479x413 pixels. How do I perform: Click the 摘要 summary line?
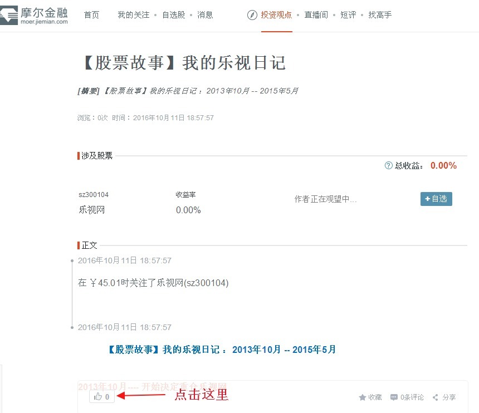(188, 91)
